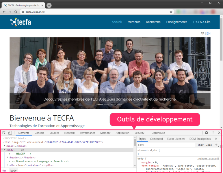Collapse the body element node
223x173 pixels.
(x=5, y=150)
